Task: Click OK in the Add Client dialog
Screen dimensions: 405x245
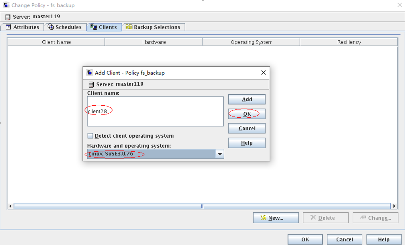Action: click(247, 114)
